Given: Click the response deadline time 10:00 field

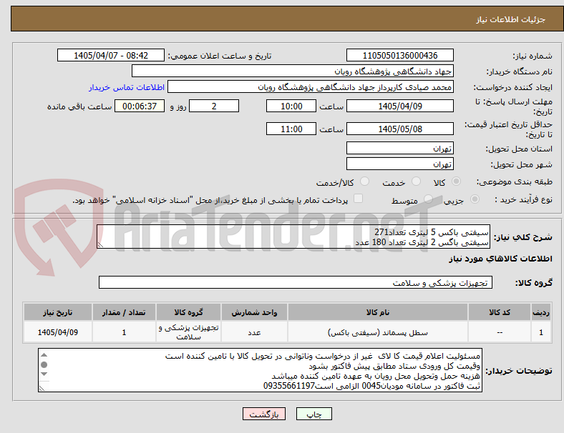Looking at the screenshot, I should (x=291, y=106).
